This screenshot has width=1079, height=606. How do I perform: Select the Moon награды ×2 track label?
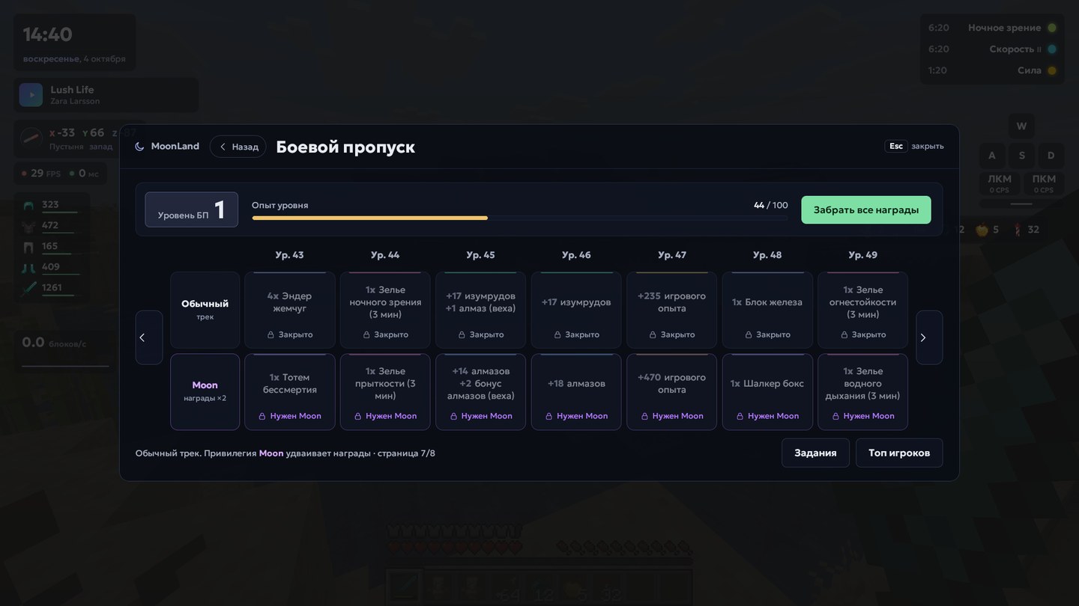click(205, 392)
